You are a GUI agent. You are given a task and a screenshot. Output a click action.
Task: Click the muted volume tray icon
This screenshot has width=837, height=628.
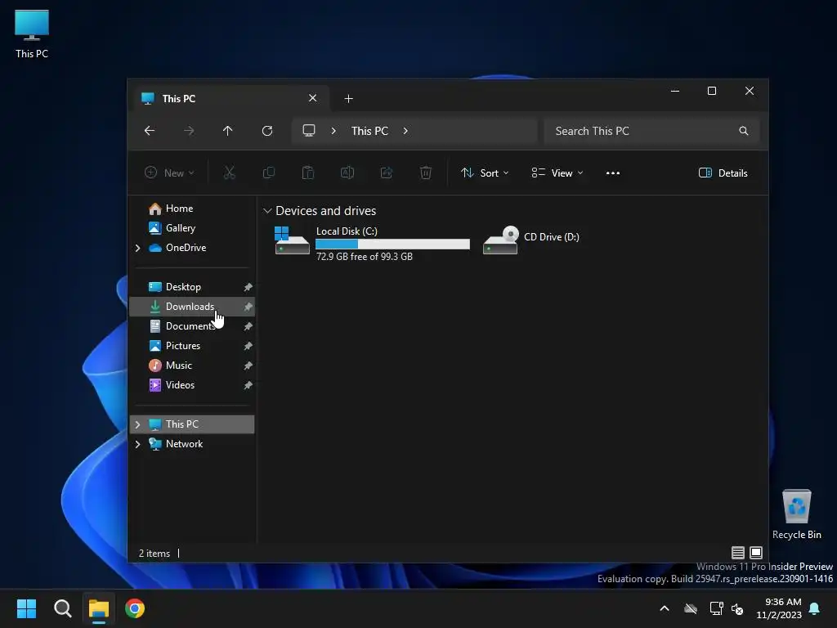(x=738, y=608)
